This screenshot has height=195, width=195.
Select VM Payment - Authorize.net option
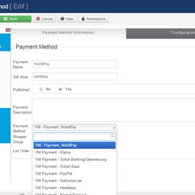75,181
